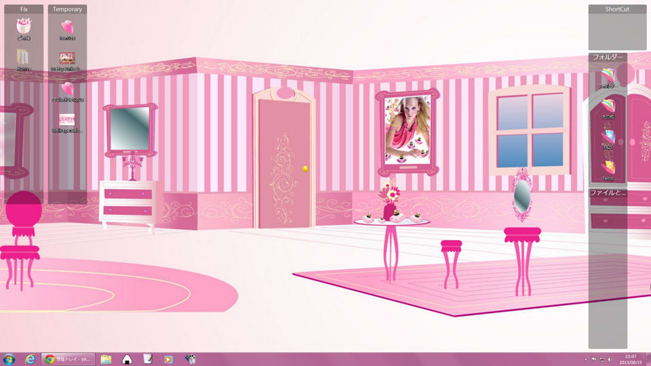Show hidden system tray icons
Screen dimensions: 651x366
tap(586, 359)
